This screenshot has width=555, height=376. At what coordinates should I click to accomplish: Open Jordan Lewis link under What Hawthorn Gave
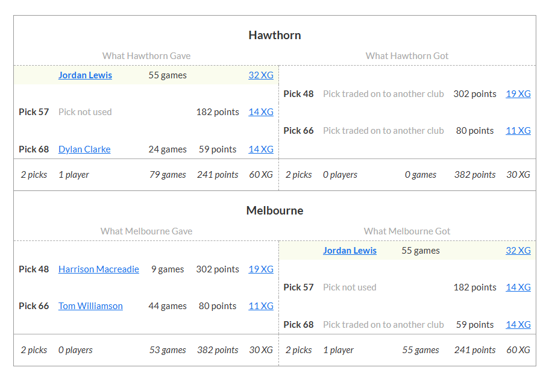[85, 75]
